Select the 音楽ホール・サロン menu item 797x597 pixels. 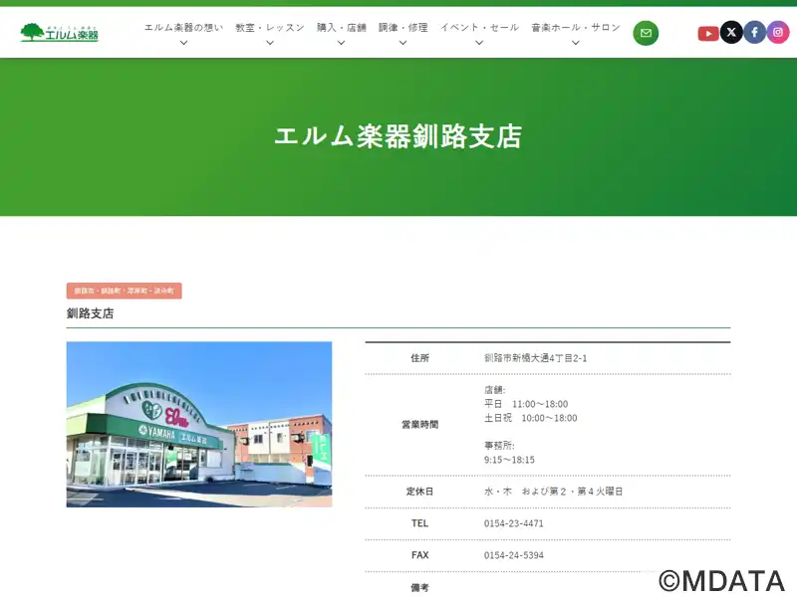576,28
